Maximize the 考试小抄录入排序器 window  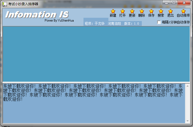point(174,3)
